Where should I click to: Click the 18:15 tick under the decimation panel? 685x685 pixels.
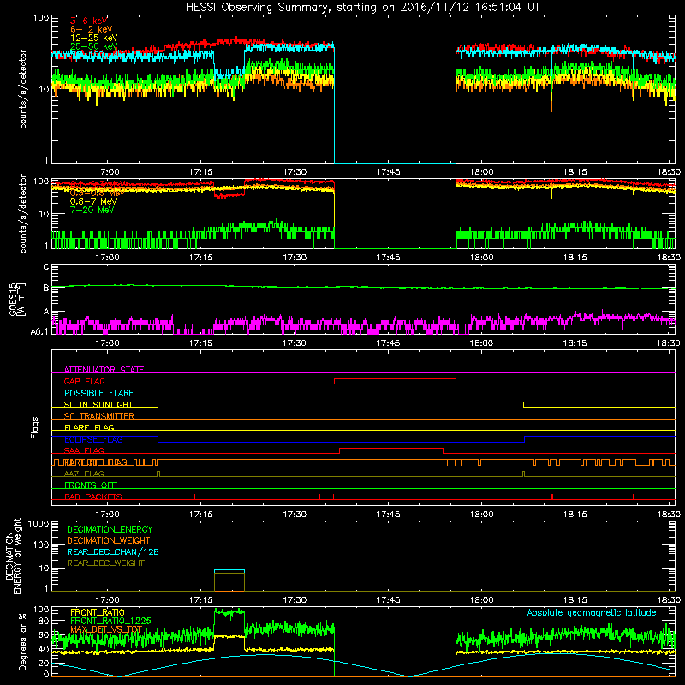(575, 600)
